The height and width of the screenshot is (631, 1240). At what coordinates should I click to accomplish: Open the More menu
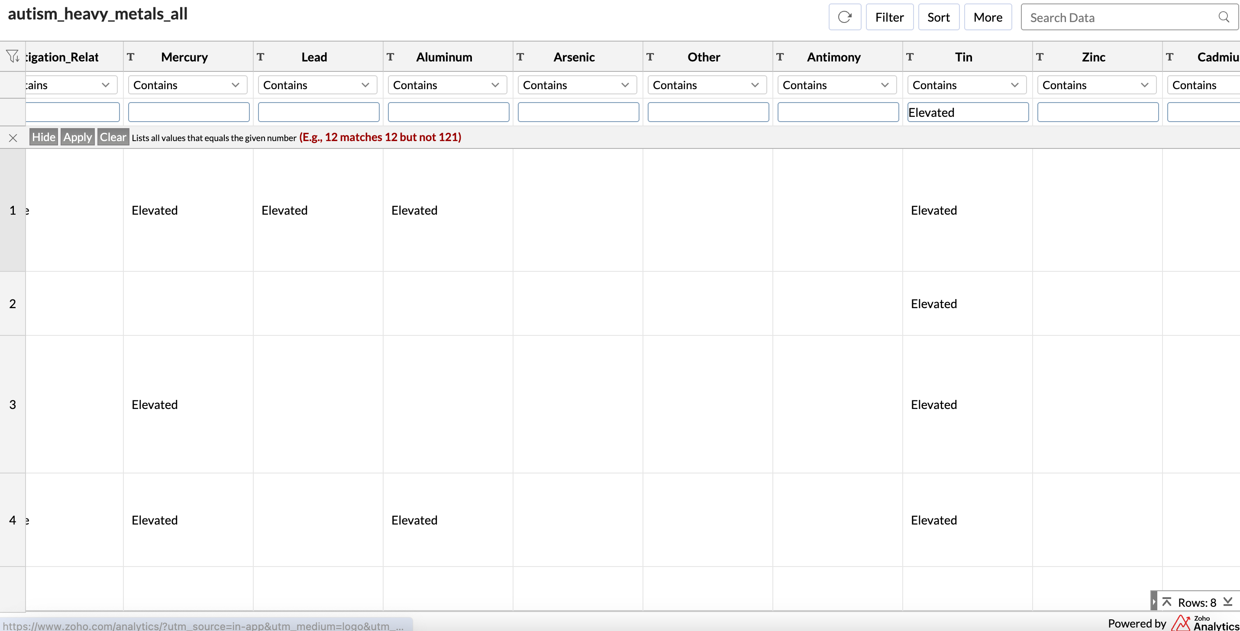[988, 17]
